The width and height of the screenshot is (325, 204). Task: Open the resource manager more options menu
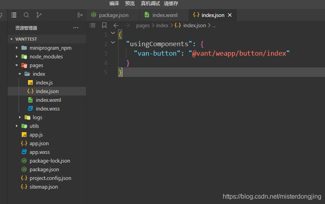coord(76,28)
